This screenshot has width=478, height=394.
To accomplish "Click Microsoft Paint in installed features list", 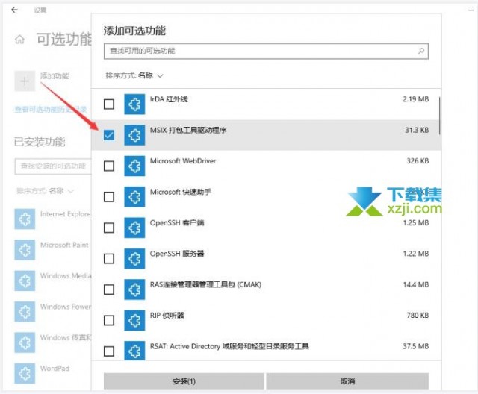I will click(x=64, y=245).
